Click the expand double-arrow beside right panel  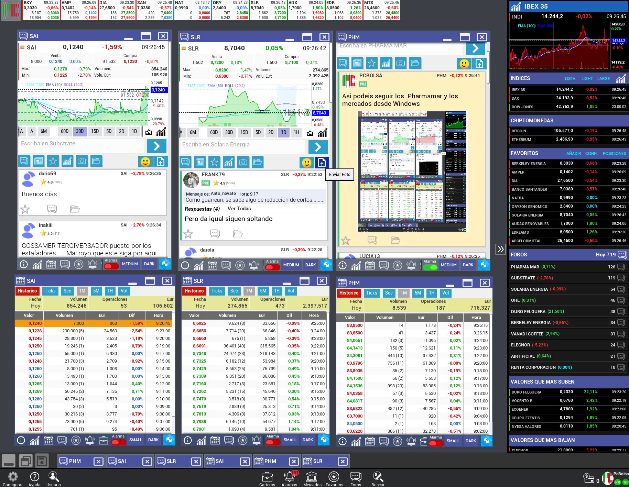point(500,249)
